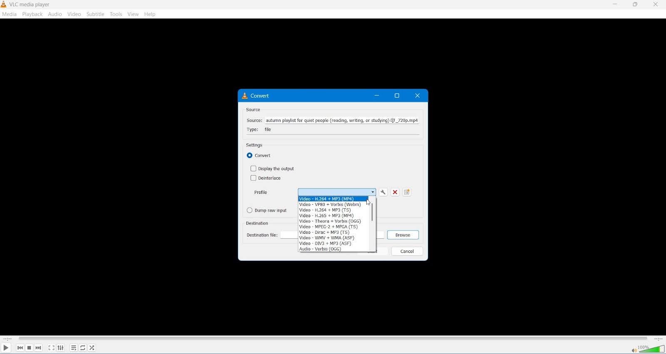Stop playback with the stop button
The height and width of the screenshot is (354, 666).
(x=29, y=348)
